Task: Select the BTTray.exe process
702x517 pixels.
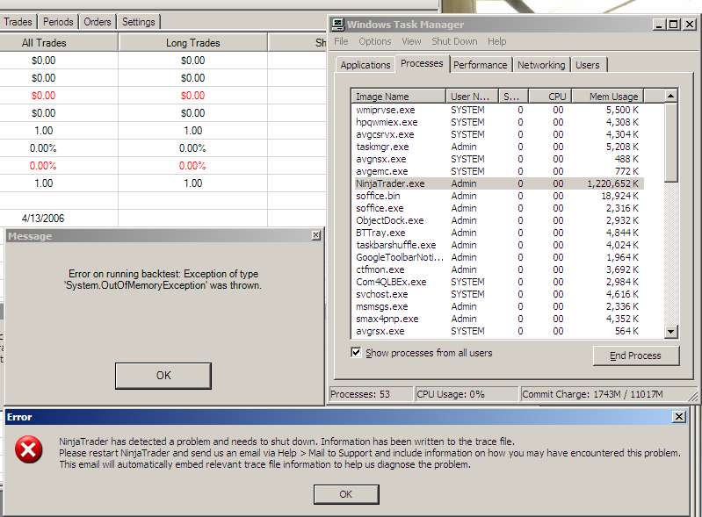Action: [498, 233]
